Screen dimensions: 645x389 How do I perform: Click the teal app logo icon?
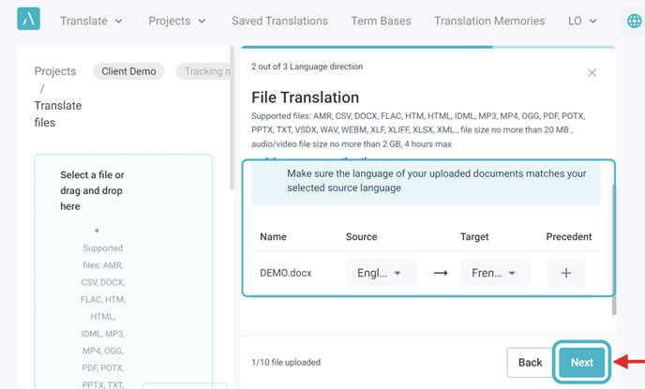28,19
